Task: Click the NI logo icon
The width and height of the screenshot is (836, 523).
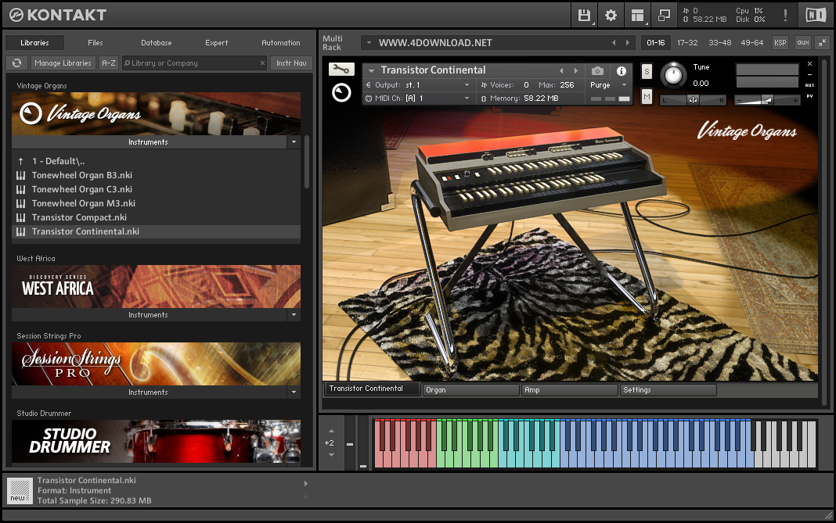Action: (815, 15)
